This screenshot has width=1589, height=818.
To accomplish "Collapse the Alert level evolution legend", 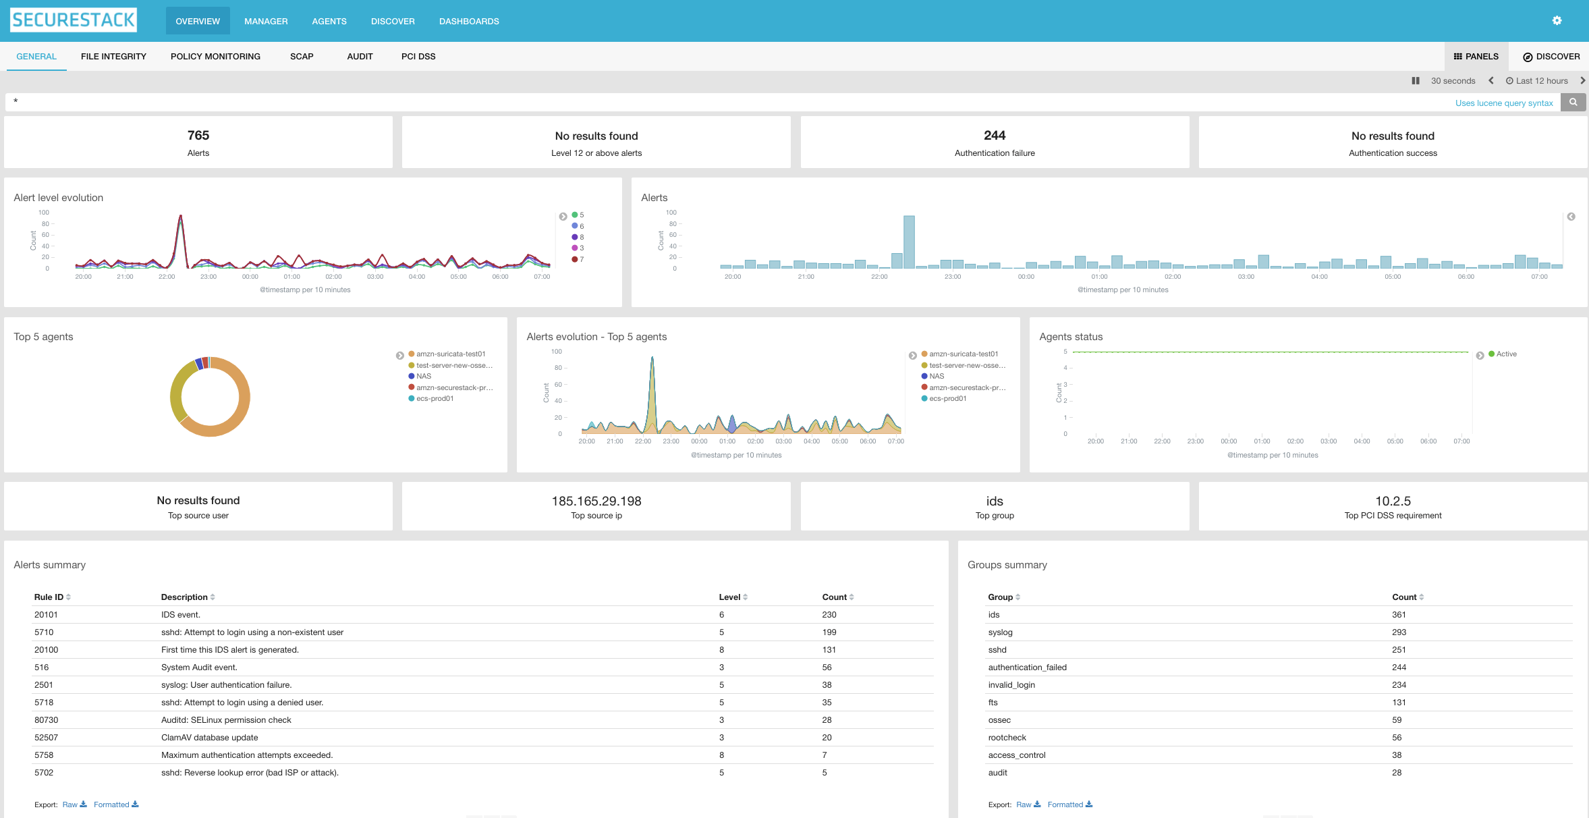I will (563, 217).
